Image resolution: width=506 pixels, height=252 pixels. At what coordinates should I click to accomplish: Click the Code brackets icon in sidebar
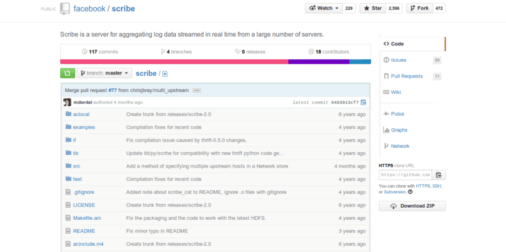point(386,44)
